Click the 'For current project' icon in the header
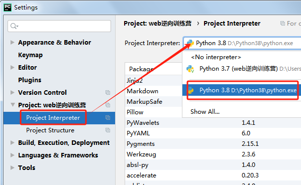Screen dimensions: 301x185 [282, 24]
